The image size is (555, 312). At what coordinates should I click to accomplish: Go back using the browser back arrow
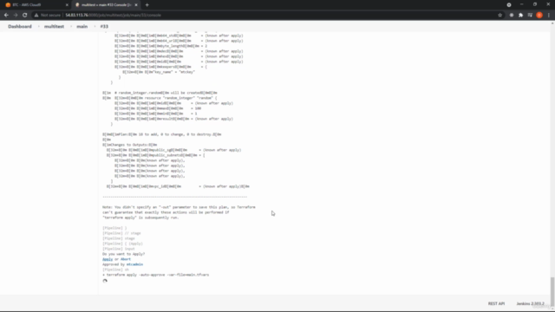(x=6, y=16)
